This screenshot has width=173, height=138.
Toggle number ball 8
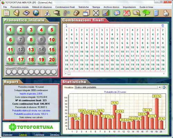pyautogui.click(x=31, y=40)
